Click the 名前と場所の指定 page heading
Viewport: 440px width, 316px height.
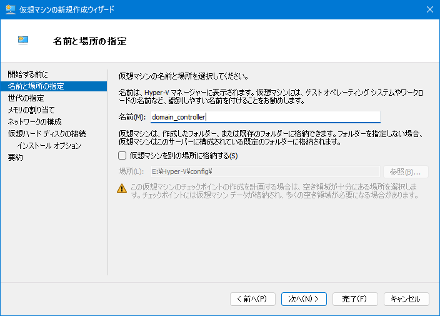(x=90, y=41)
